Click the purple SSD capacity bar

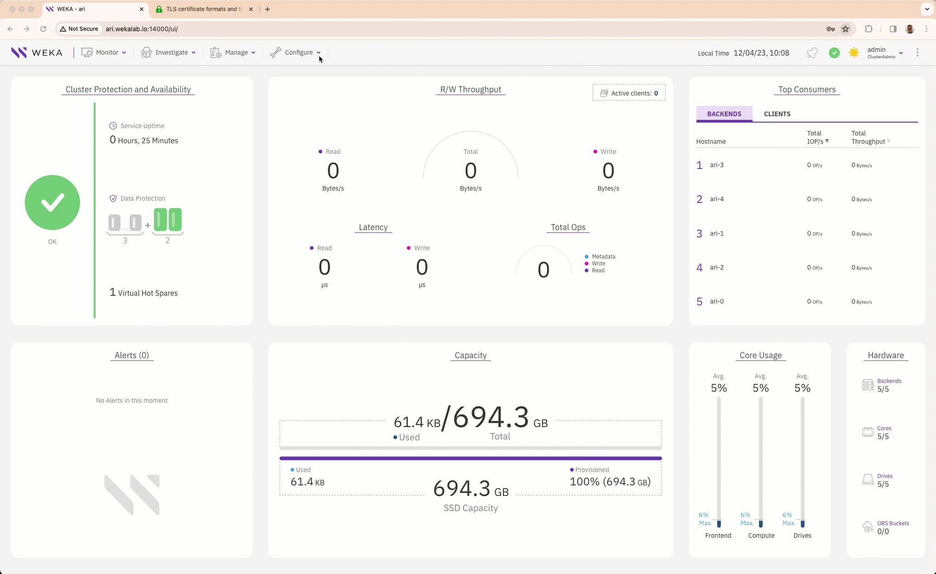pos(470,458)
